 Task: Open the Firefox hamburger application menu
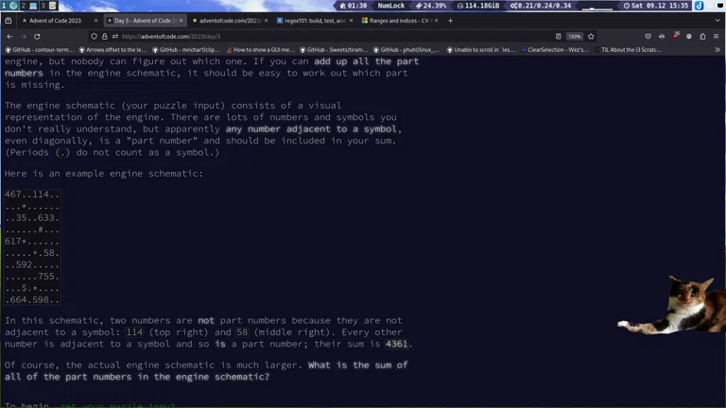pos(717,37)
